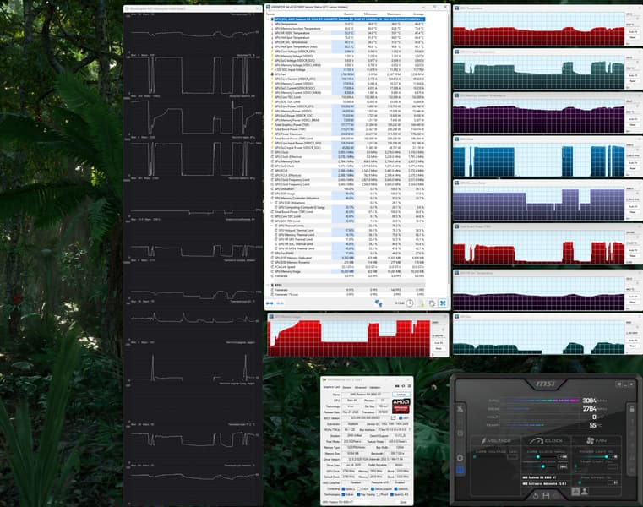
Task: Toggle OpenCL checkbox in GPU-Z
Action: tap(343, 489)
